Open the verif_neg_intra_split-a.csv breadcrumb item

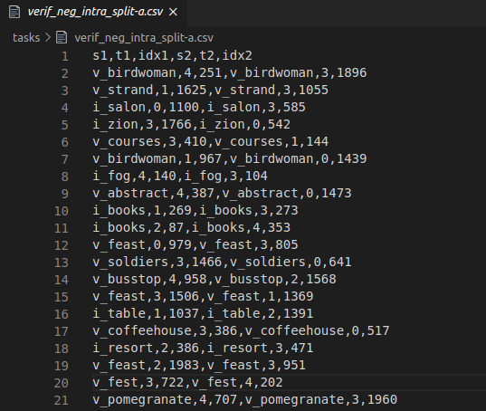click(x=144, y=38)
